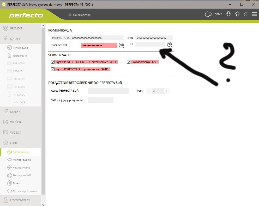Click the grid checkmark icon in header
The width and height of the screenshot is (259, 206).
(x=245, y=14)
